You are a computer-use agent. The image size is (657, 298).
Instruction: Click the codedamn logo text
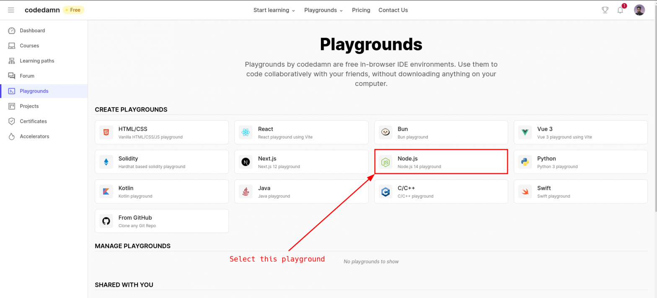[x=42, y=10]
